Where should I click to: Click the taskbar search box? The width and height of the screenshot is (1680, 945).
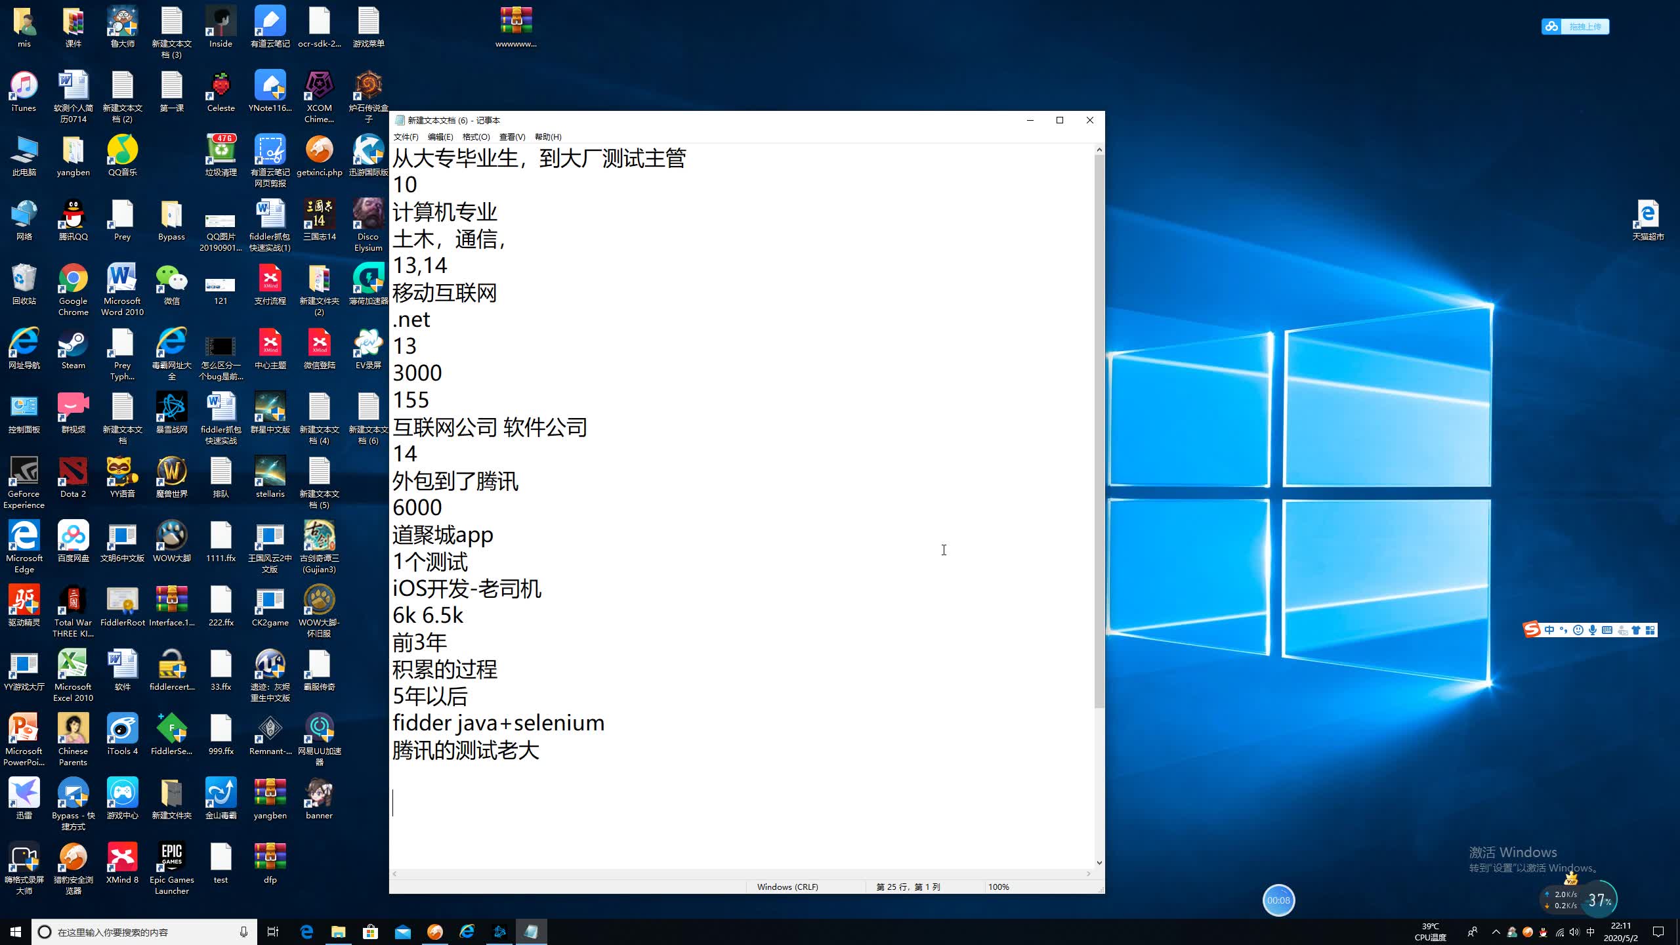pyautogui.click(x=144, y=932)
